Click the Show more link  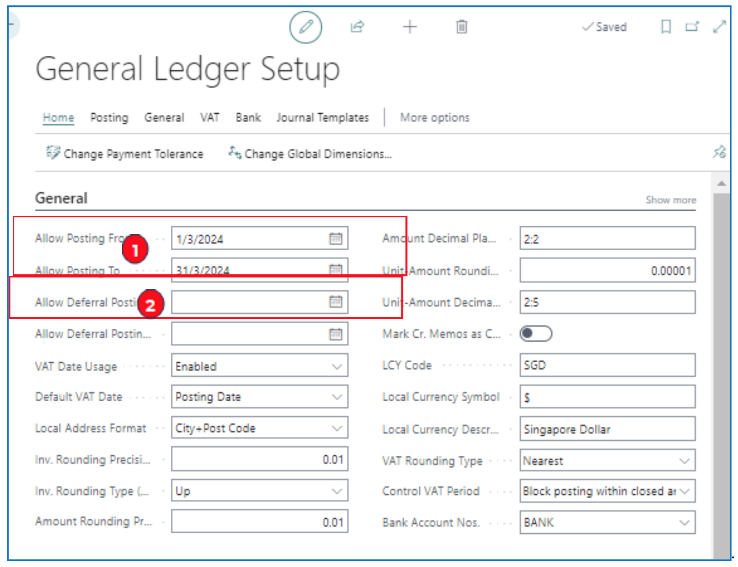coord(670,200)
